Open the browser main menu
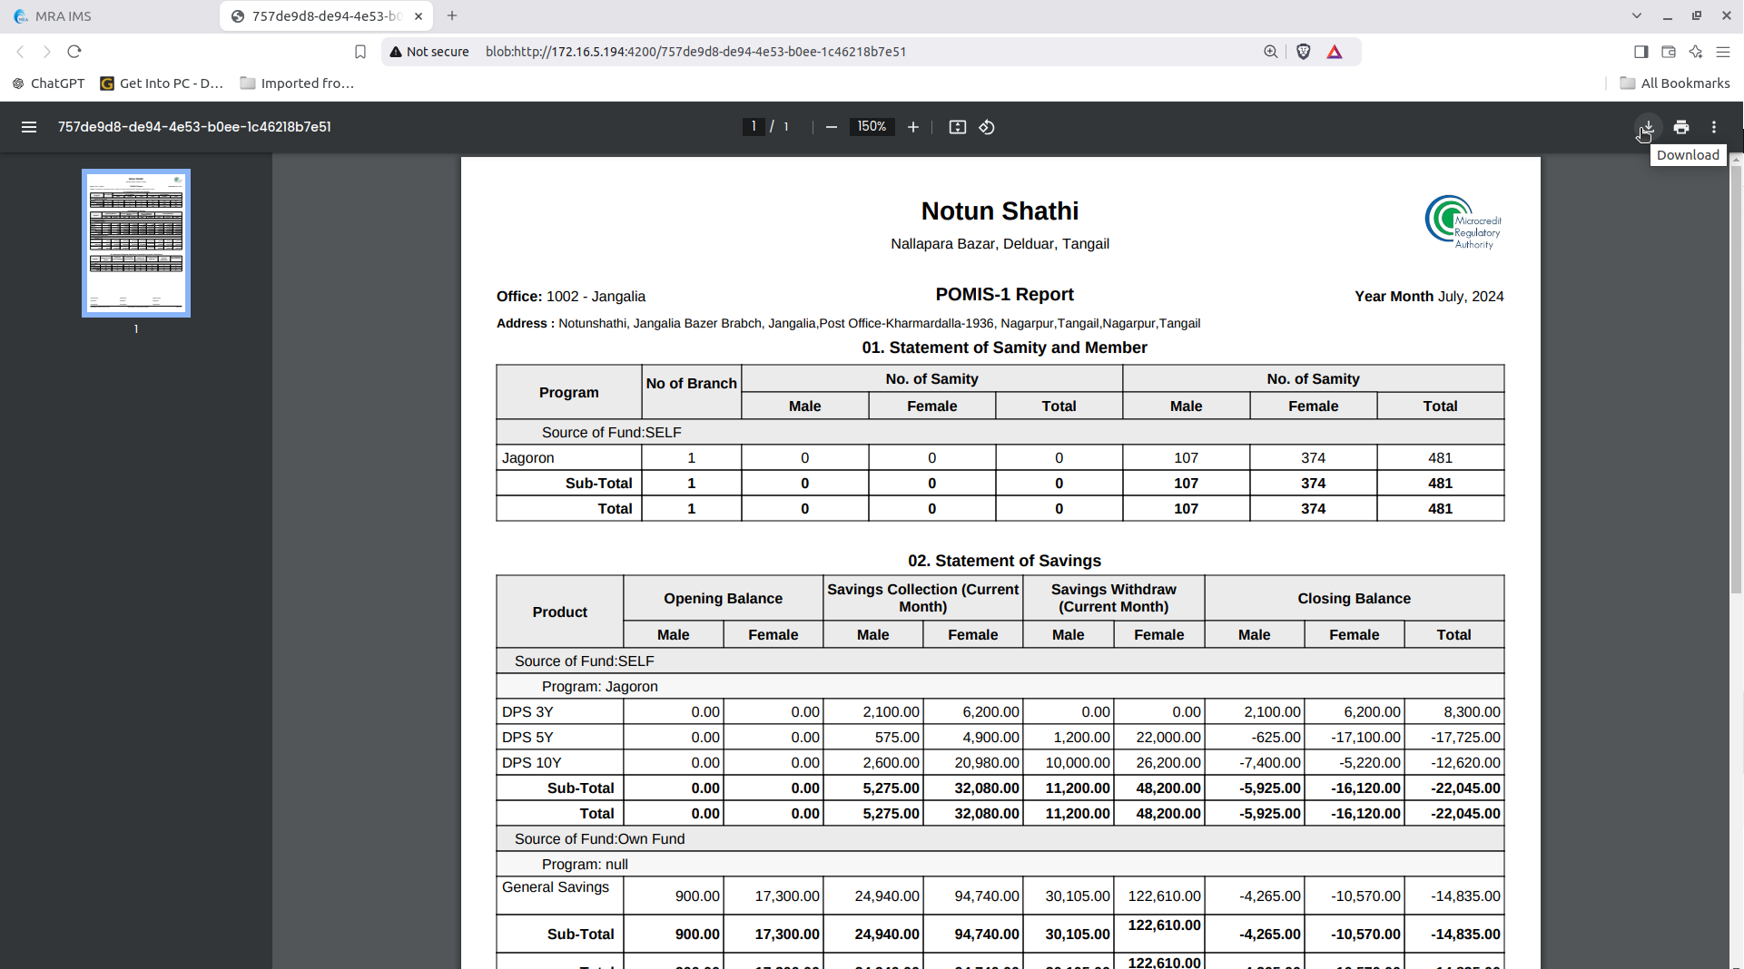Viewport: 1744px width, 969px height. tap(1723, 52)
